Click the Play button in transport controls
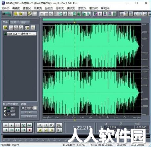151x147 pixels. coord(12,125)
